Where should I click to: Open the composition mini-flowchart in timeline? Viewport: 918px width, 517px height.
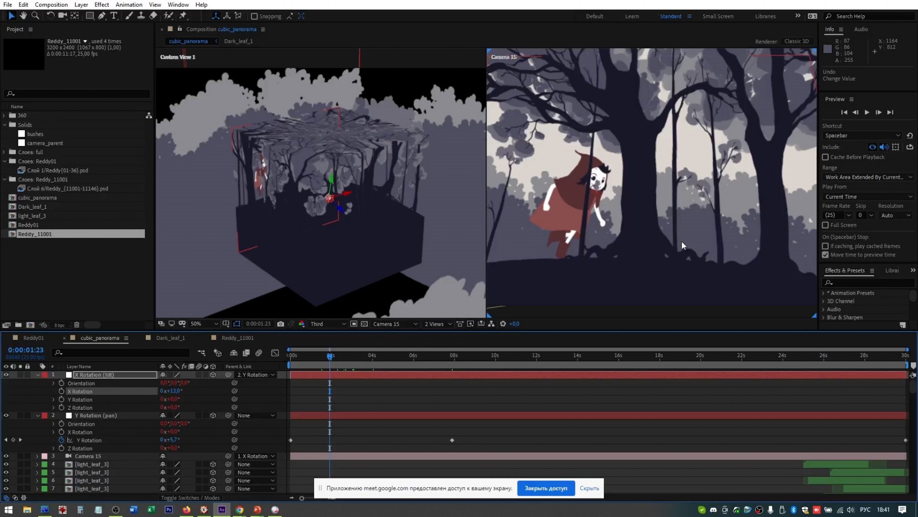click(202, 353)
